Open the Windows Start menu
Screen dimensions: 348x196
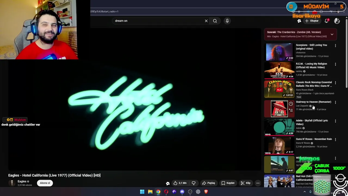point(142,192)
